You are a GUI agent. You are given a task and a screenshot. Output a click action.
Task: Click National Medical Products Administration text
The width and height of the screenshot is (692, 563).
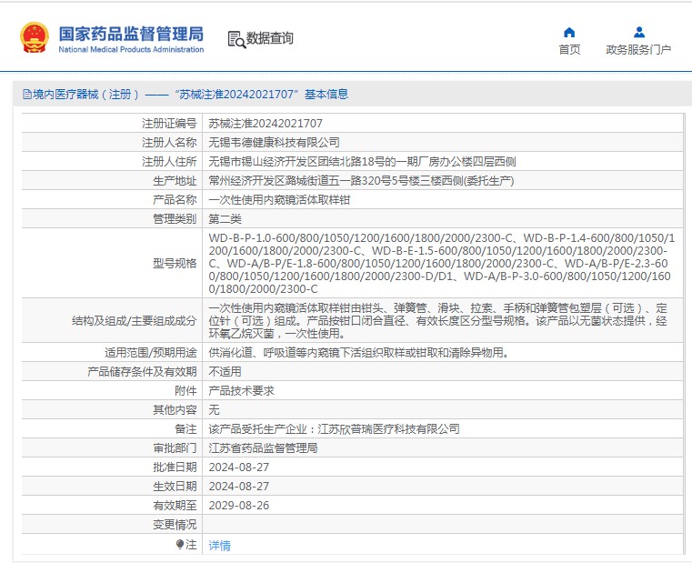(131, 49)
